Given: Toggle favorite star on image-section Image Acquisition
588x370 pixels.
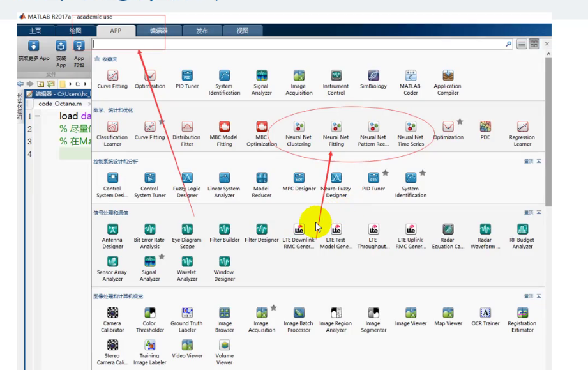Looking at the screenshot, I should coord(273,308).
